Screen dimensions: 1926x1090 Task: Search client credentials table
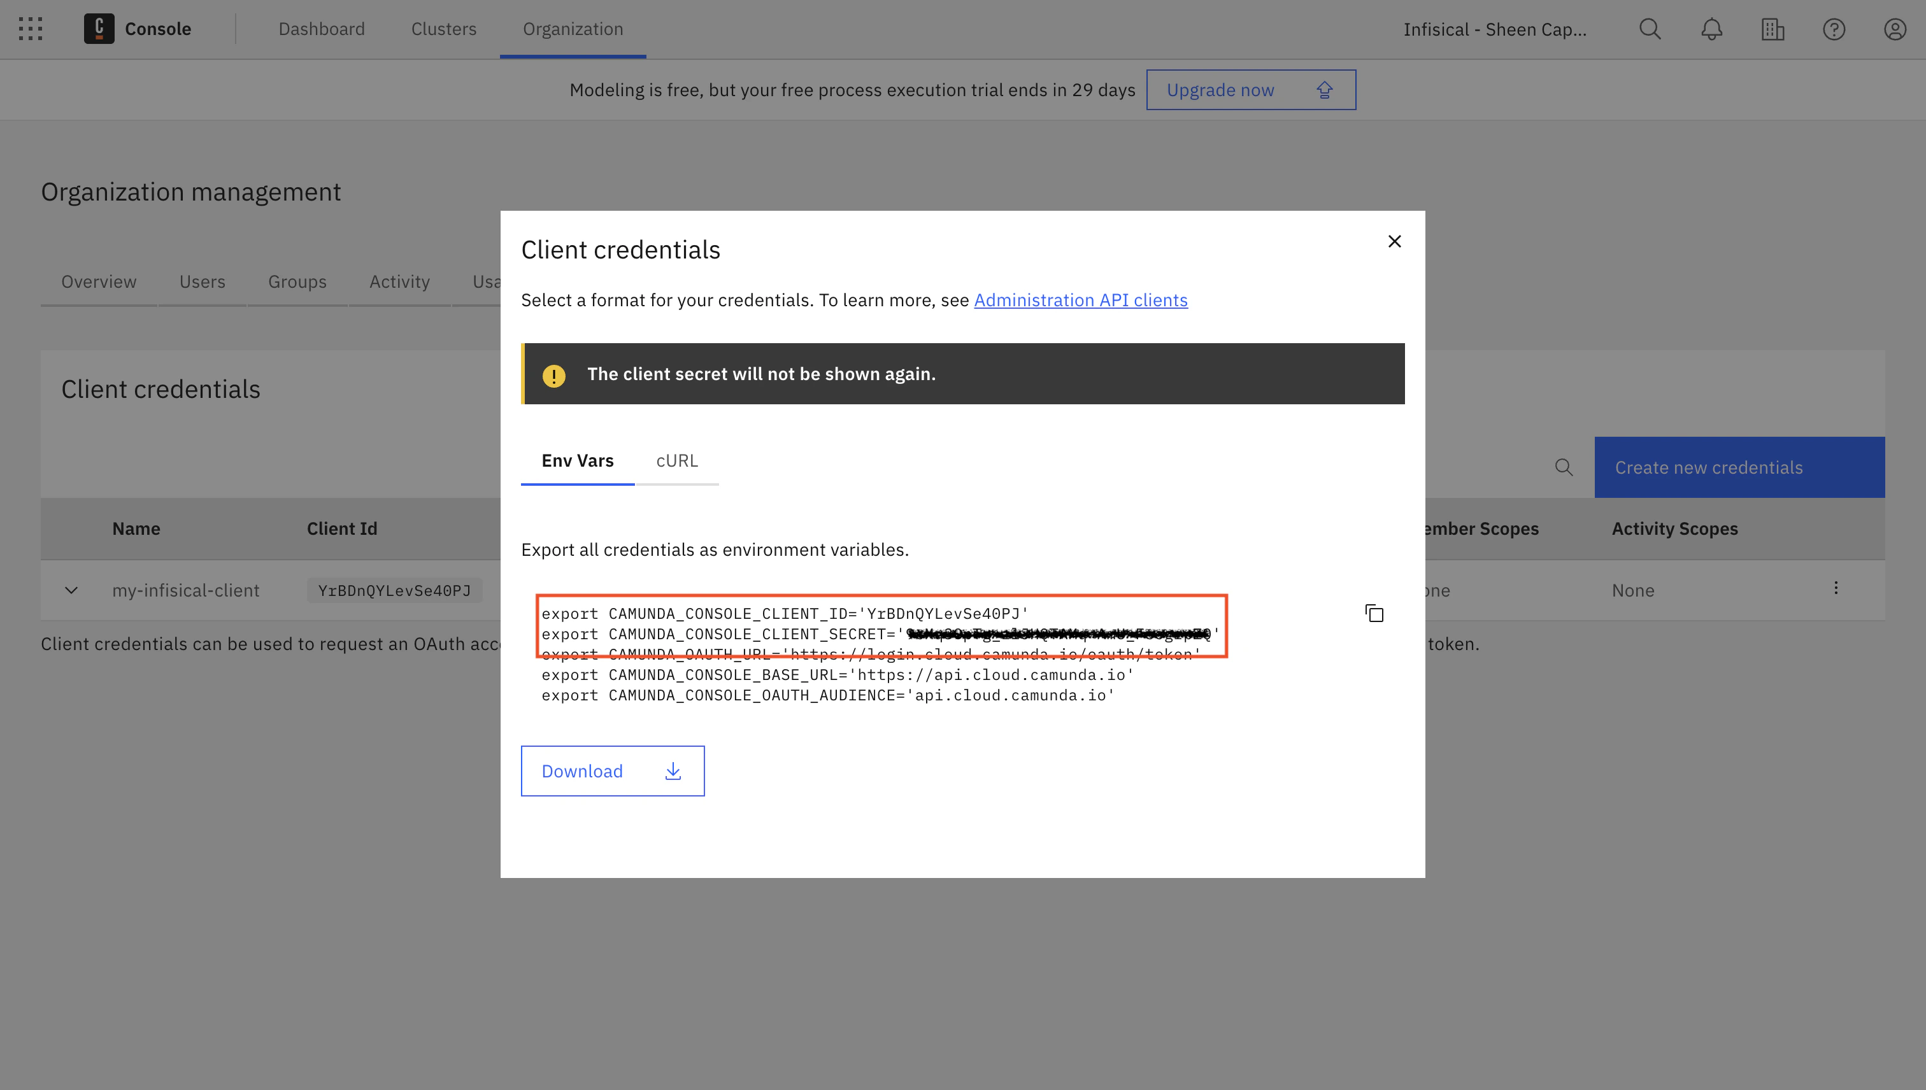[1564, 467]
